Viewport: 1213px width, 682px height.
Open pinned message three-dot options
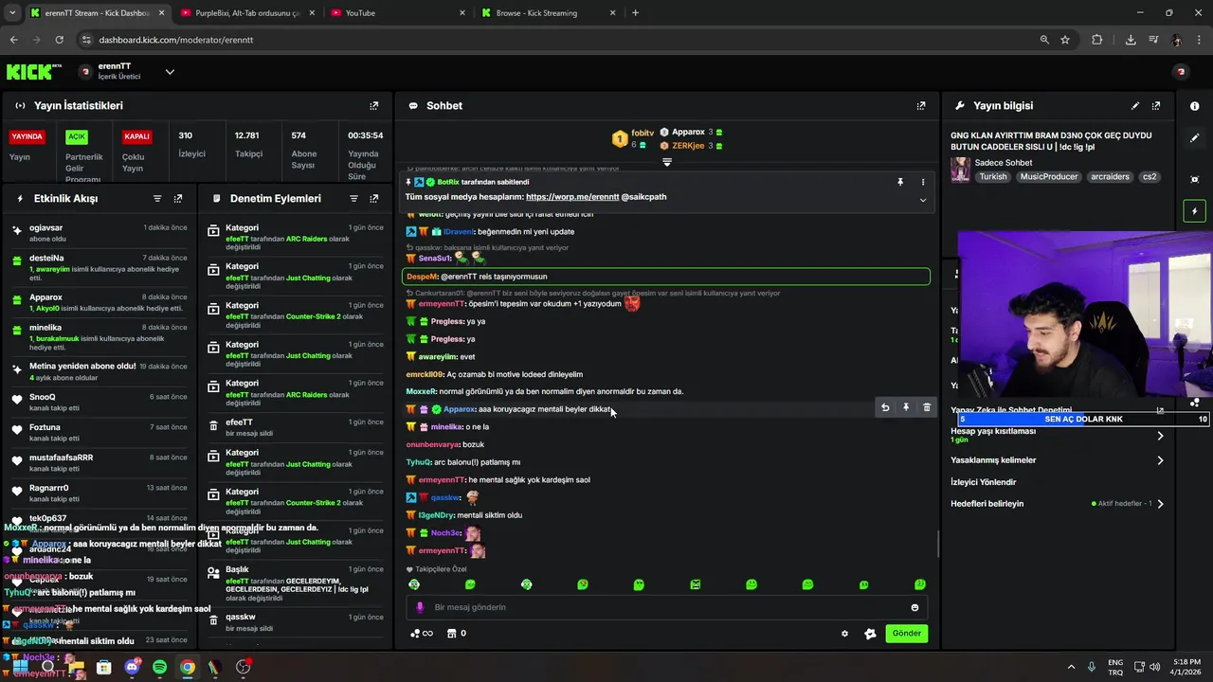tap(923, 182)
